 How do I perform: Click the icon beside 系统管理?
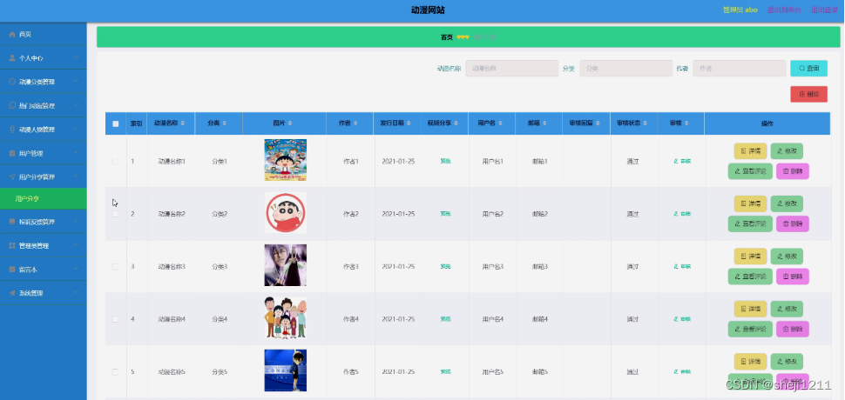[12, 293]
